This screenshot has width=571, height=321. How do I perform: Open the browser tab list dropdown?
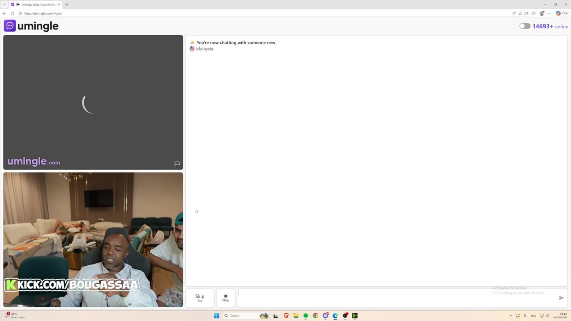pos(4,4)
